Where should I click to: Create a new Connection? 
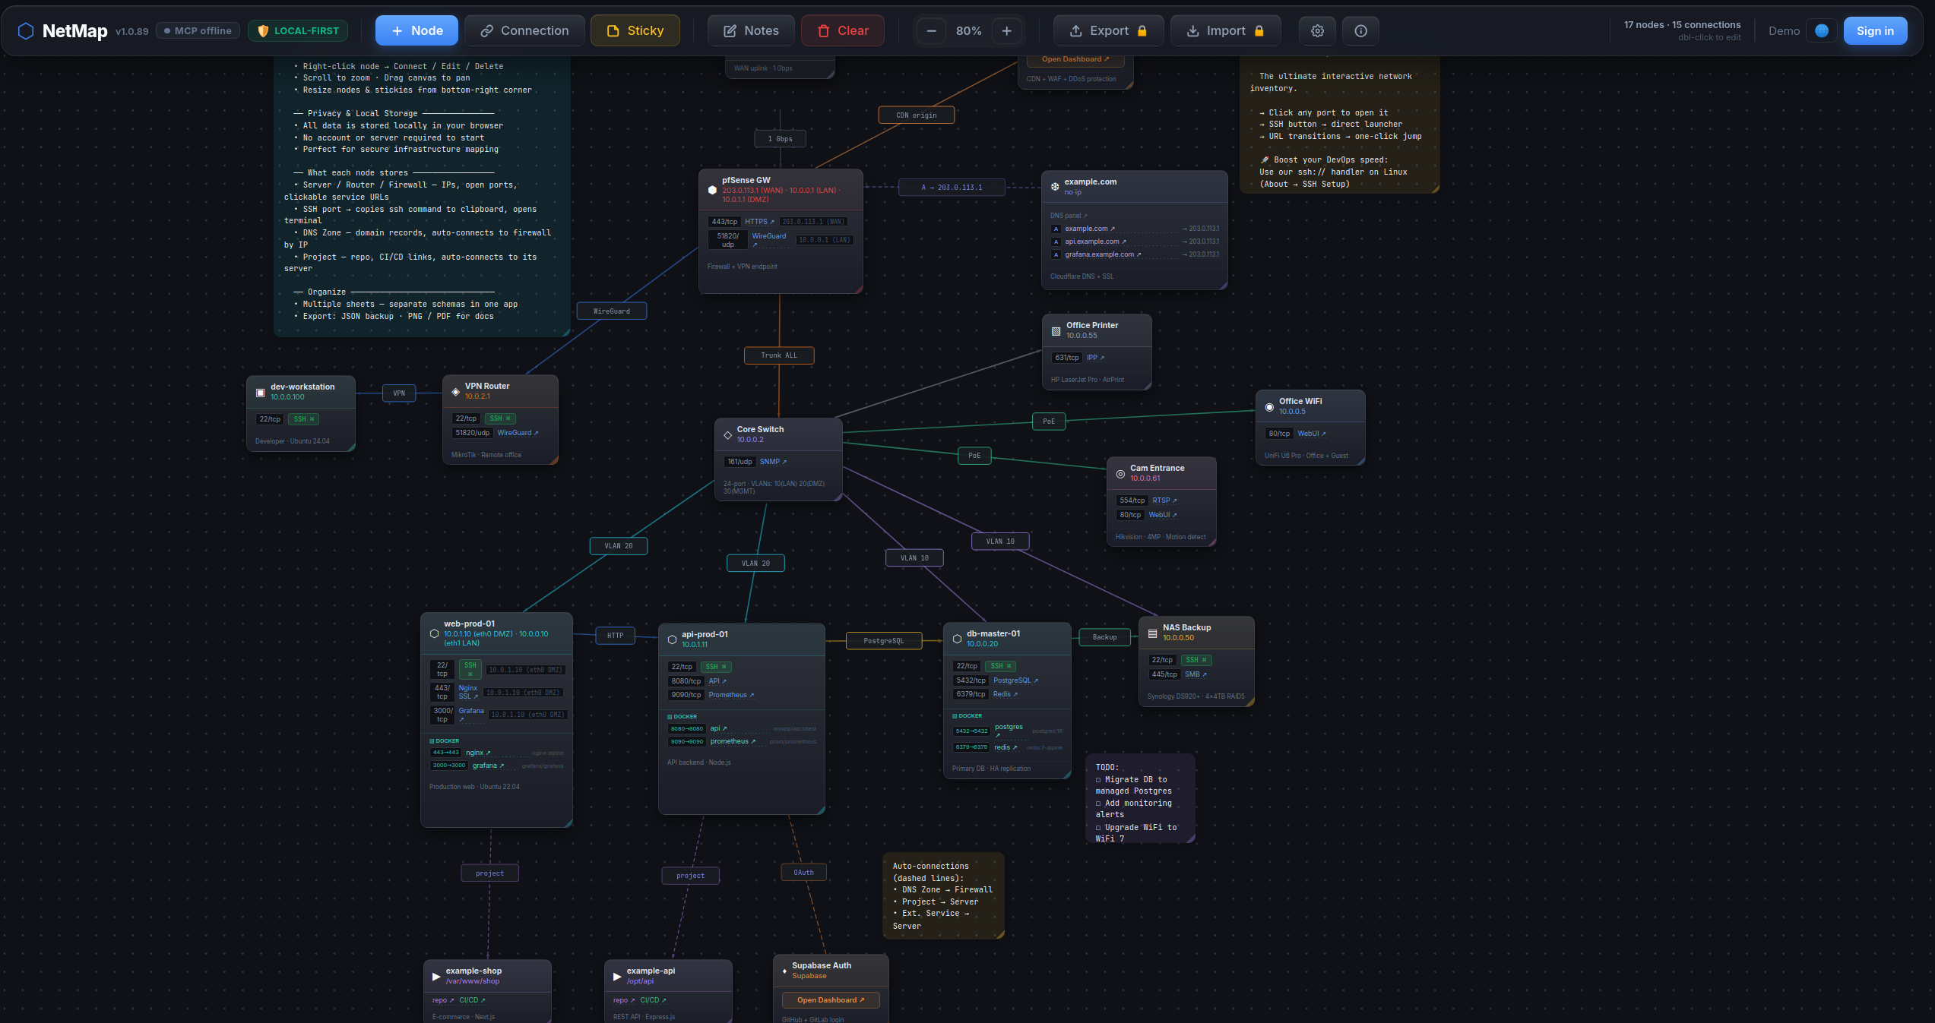[x=524, y=31]
